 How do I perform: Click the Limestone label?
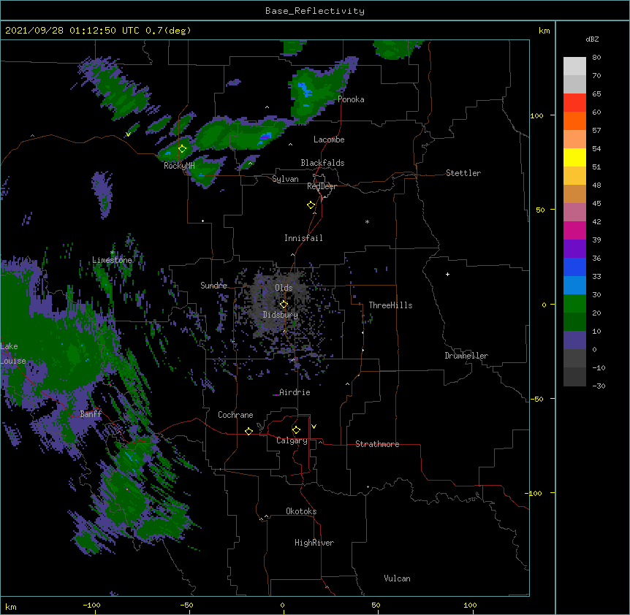[112, 260]
